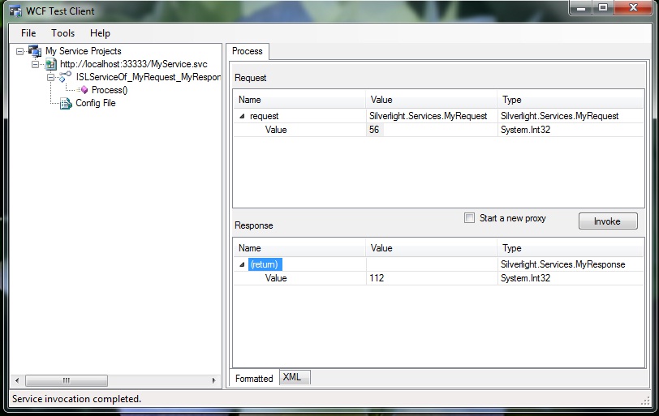Click System.Int32 type in the Response grid
The image size is (659, 416).
525,278
